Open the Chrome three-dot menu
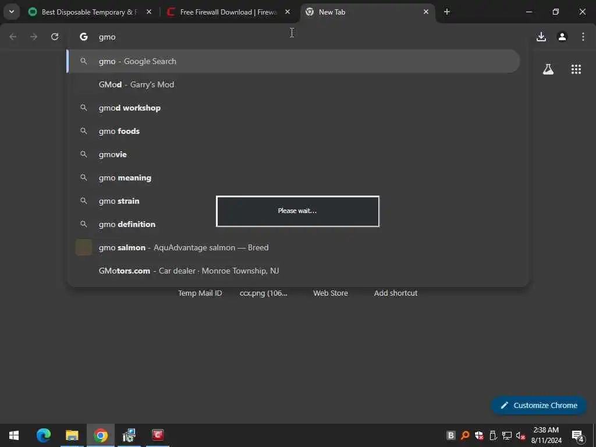The width and height of the screenshot is (596, 447). pos(583,37)
